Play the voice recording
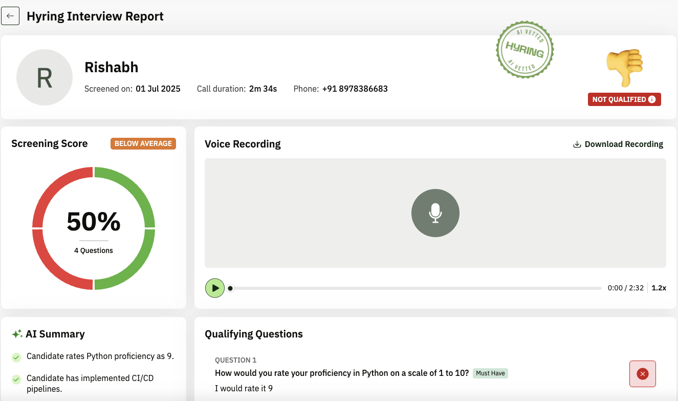Screen dimensions: 678x401 pyautogui.click(x=215, y=288)
